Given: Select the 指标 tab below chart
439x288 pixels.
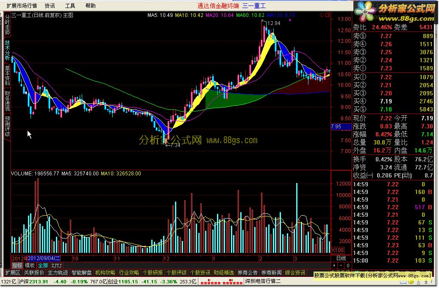Looking at the screenshot, I should pyautogui.click(x=17, y=265).
